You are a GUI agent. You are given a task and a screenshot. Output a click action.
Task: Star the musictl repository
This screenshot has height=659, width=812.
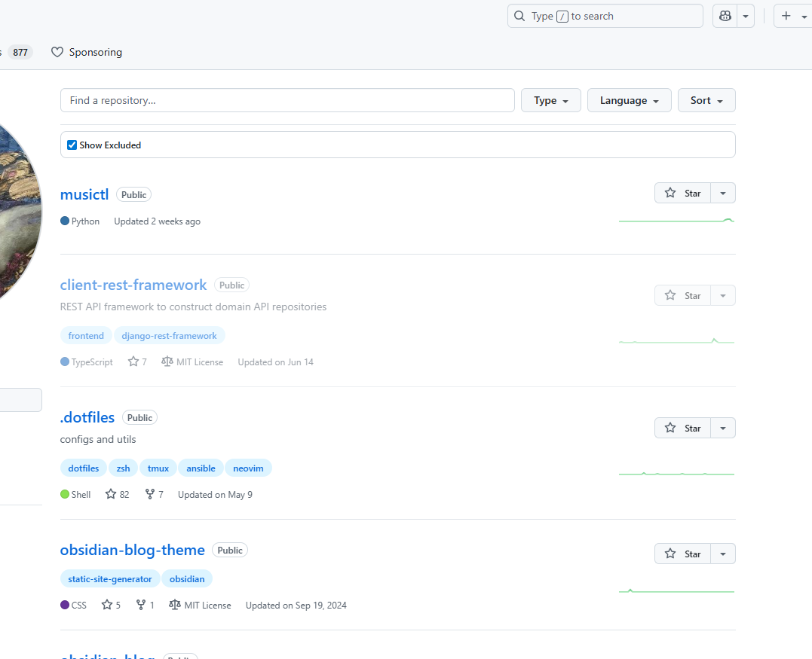click(x=682, y=193)
